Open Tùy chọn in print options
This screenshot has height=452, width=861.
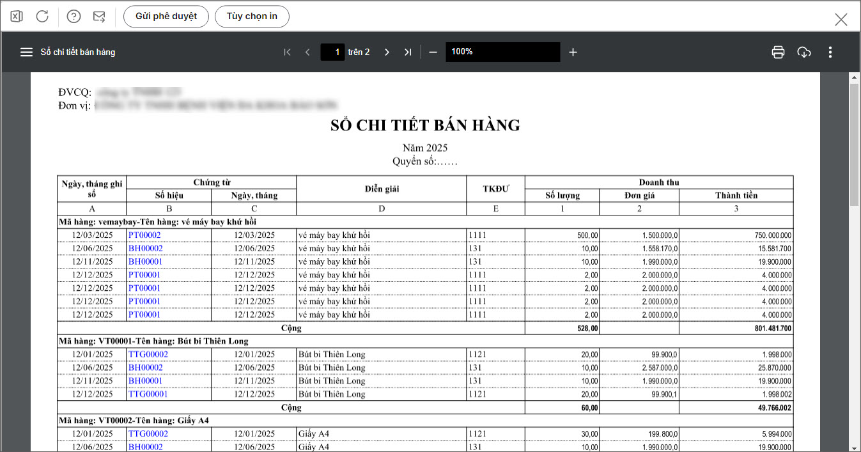coord(252,17)
